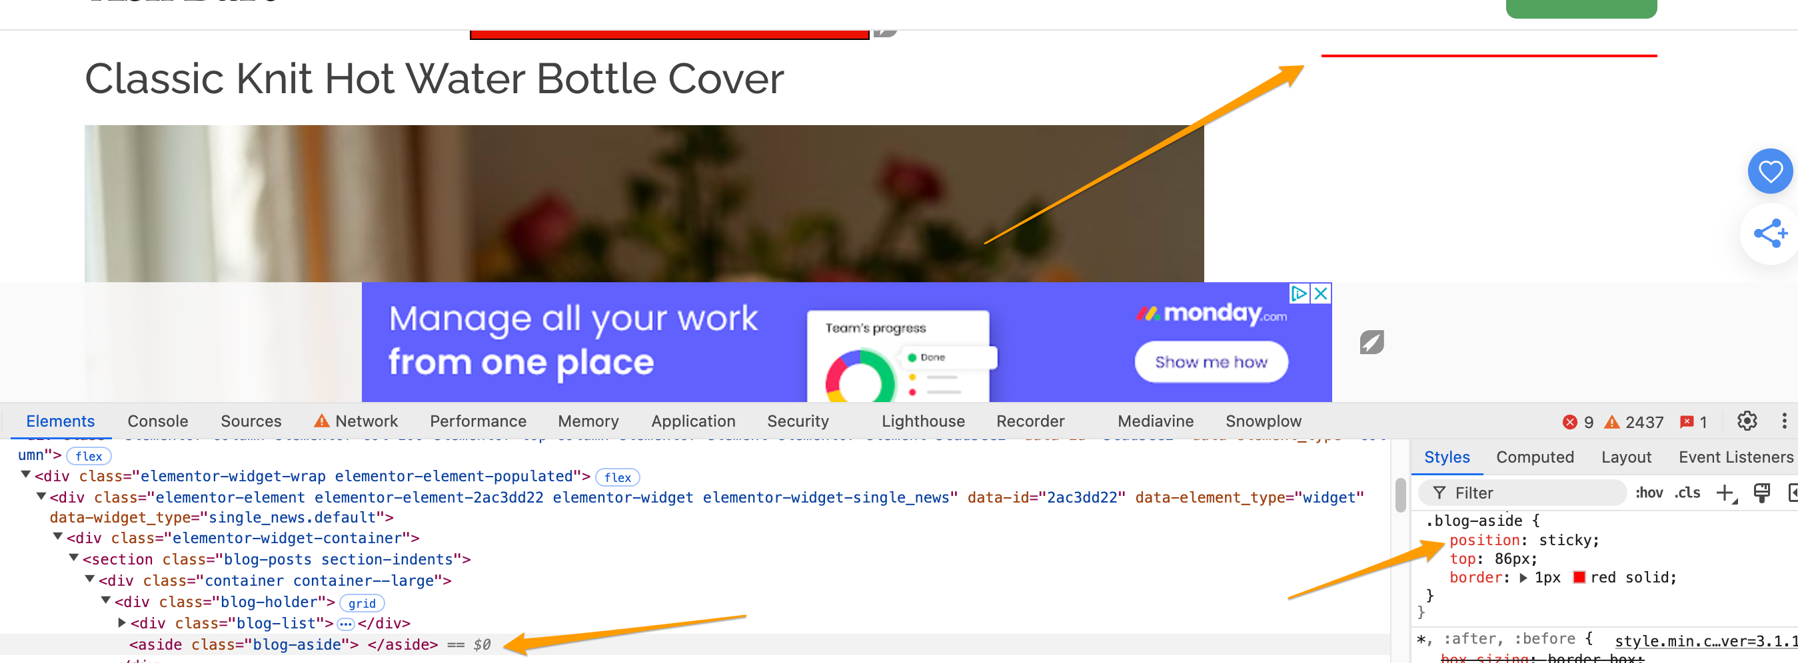The width and height of the screenshot is (1798, 663).
Task: Expand the border shorthand property triangle
Action: 1523,578
